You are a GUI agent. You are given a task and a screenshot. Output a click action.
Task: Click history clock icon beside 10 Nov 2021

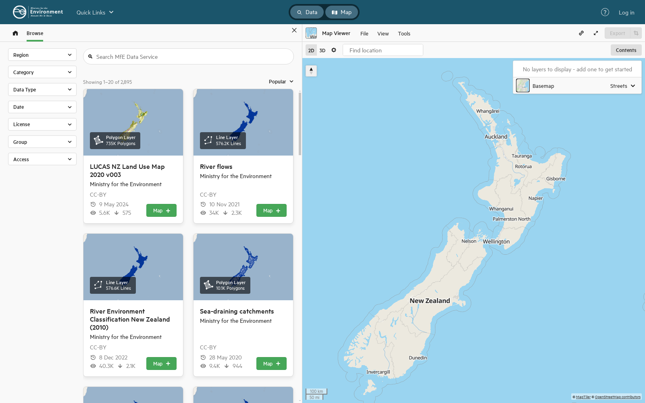tap(203, 204)
